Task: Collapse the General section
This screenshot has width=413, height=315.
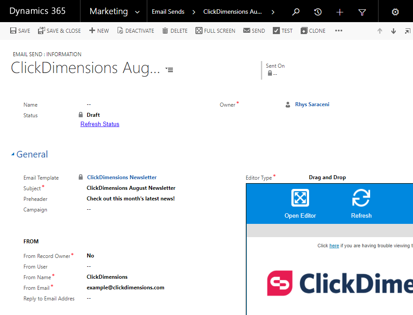Action: point(13,154)
